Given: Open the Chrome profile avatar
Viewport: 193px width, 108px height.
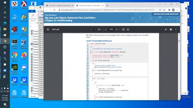Looking at the screenshot, I should (x=173, y=10).
